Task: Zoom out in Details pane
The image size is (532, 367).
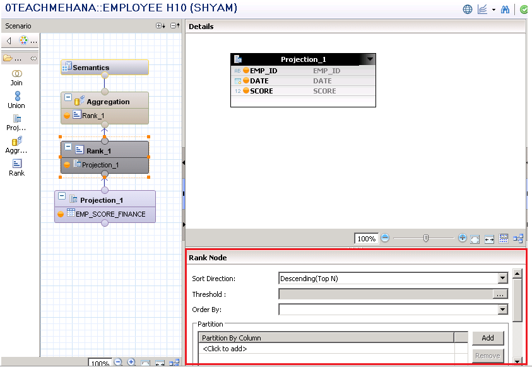Action: coord(385,238)
